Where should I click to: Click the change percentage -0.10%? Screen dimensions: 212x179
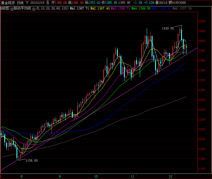click(149, 3)
